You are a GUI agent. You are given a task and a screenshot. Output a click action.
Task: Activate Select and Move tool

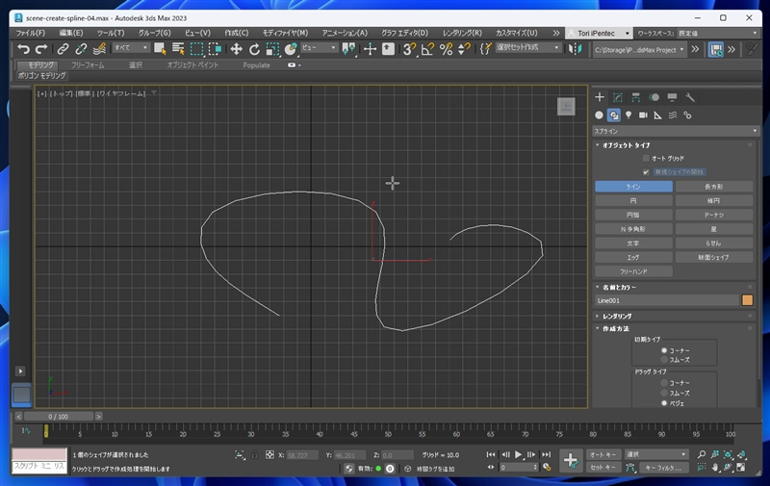coord(236,48)
